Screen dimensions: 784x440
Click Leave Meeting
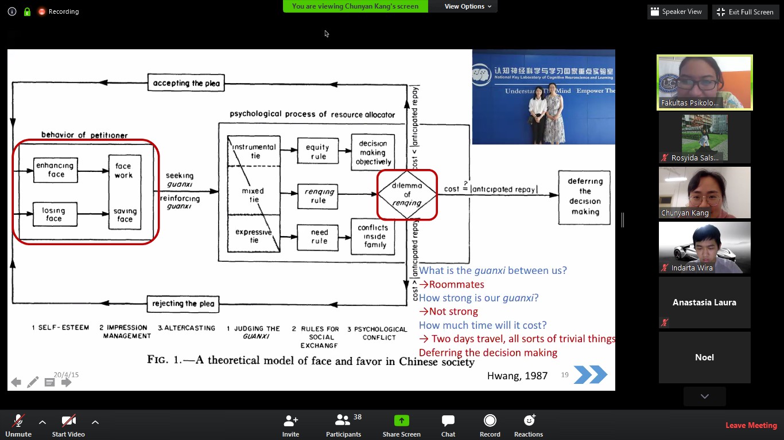(751, 425)
